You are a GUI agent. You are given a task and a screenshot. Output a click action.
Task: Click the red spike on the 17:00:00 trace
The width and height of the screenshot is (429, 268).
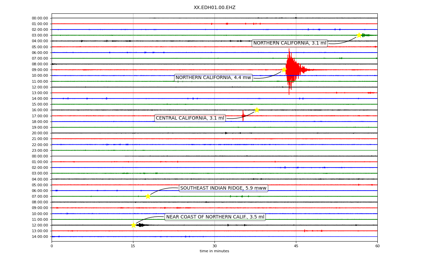pos(243,116)
